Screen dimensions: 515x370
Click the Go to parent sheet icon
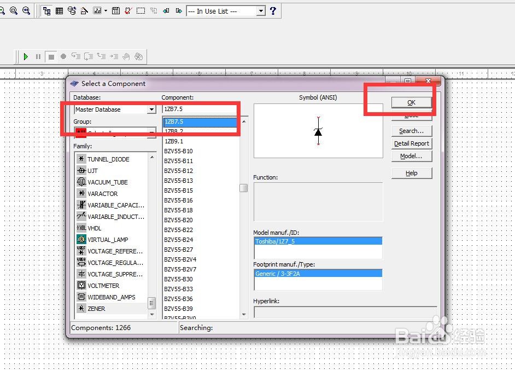point(154,11)
